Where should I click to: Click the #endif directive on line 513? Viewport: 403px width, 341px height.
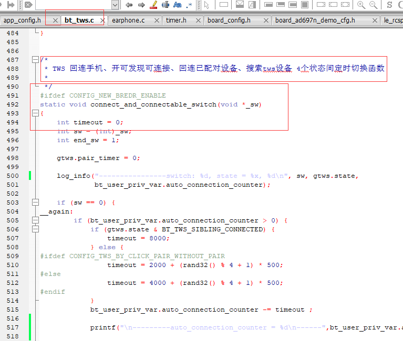[x=53, y=292]
